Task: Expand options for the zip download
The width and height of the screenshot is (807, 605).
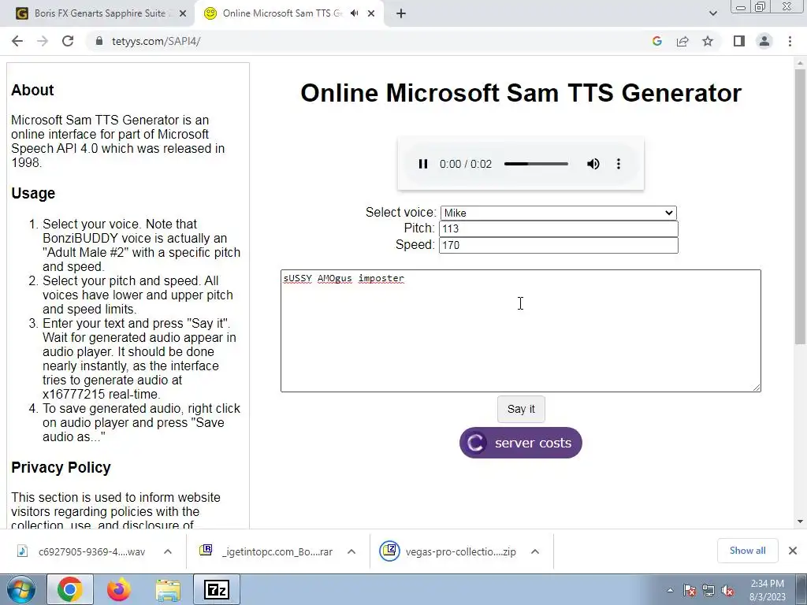Action: [x=535, y=551]
